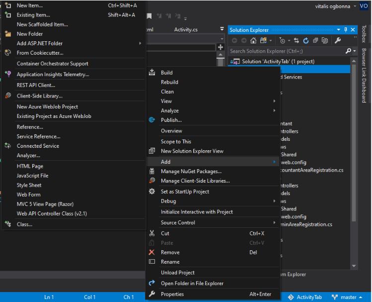Open the search options dropdown in Solution Explorer
Screen dimensions: 372x302
pos(355,51)
